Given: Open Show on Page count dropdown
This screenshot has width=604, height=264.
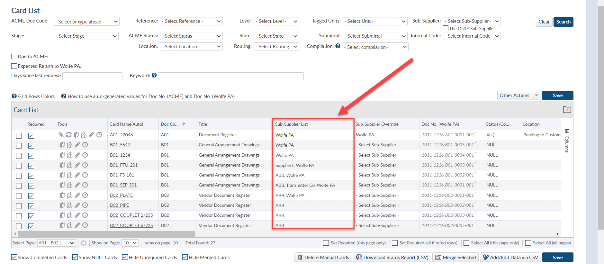Looking at the screenshot, I should tap(130, 243).
